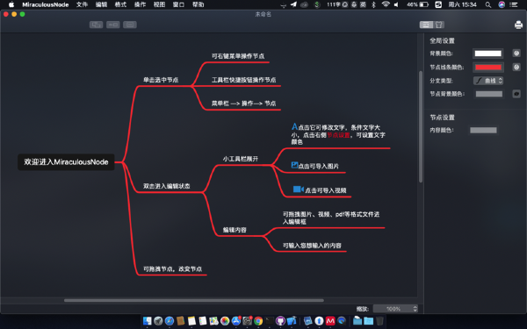
Task: Open Safari from the Dock
Action: point(170,321)
